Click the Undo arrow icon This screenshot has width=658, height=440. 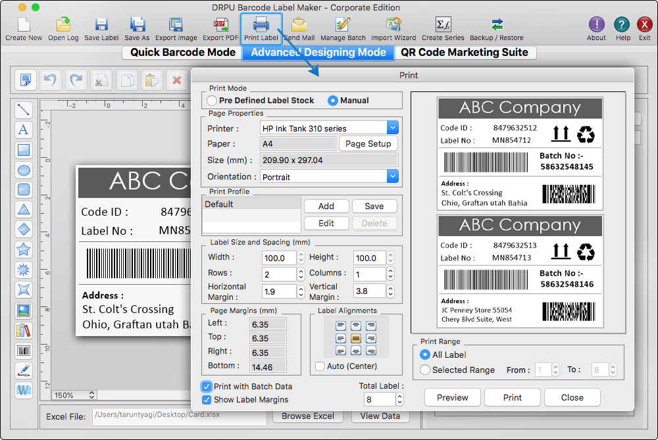tap(51, 80)
